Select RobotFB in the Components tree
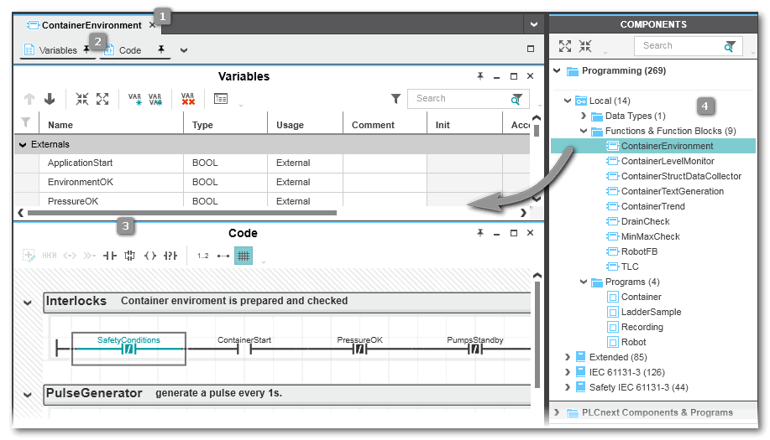The height and width of the screenshot is (440, 770). click(640, 251)
